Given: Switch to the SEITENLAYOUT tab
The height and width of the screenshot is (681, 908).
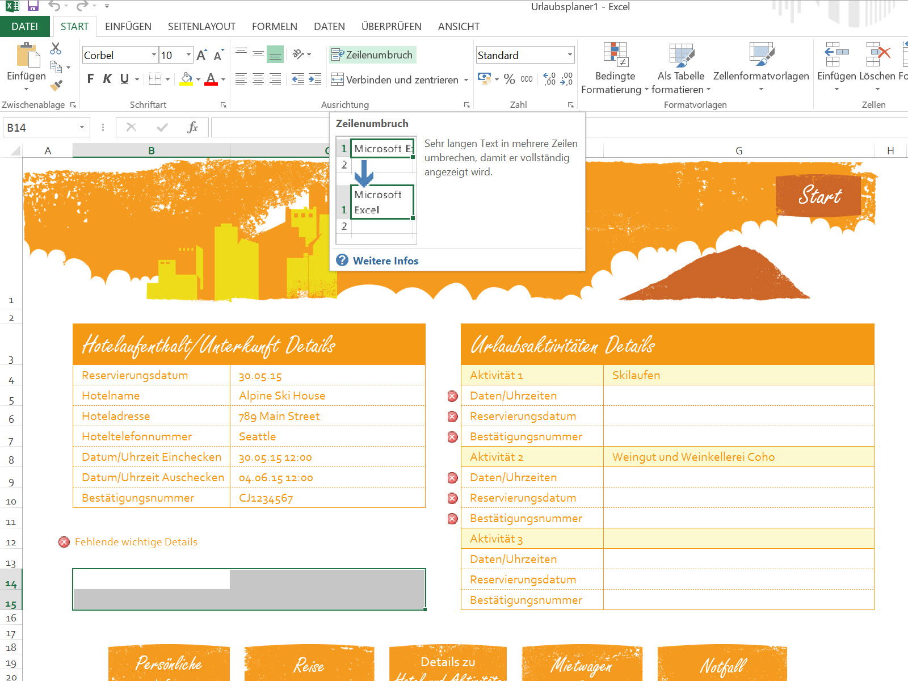Looking at the screenshot, I should (x=201, y=26).
